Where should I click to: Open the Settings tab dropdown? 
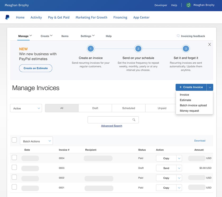(x=87, y=36)
